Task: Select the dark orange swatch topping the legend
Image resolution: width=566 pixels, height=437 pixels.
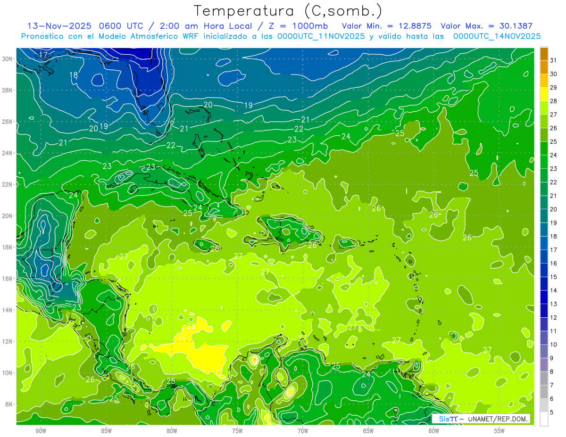Action: click(x=544, y=54)
